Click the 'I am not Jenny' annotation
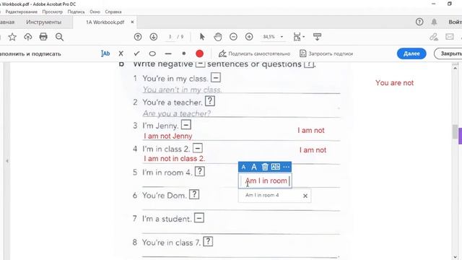The height and width of the screenshot is (260, 462). pos(168,136)
